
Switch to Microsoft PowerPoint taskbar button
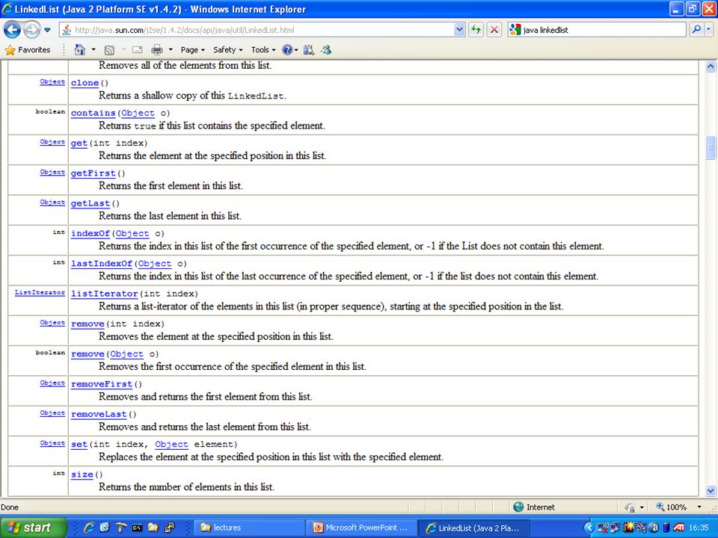click(362, 528)
